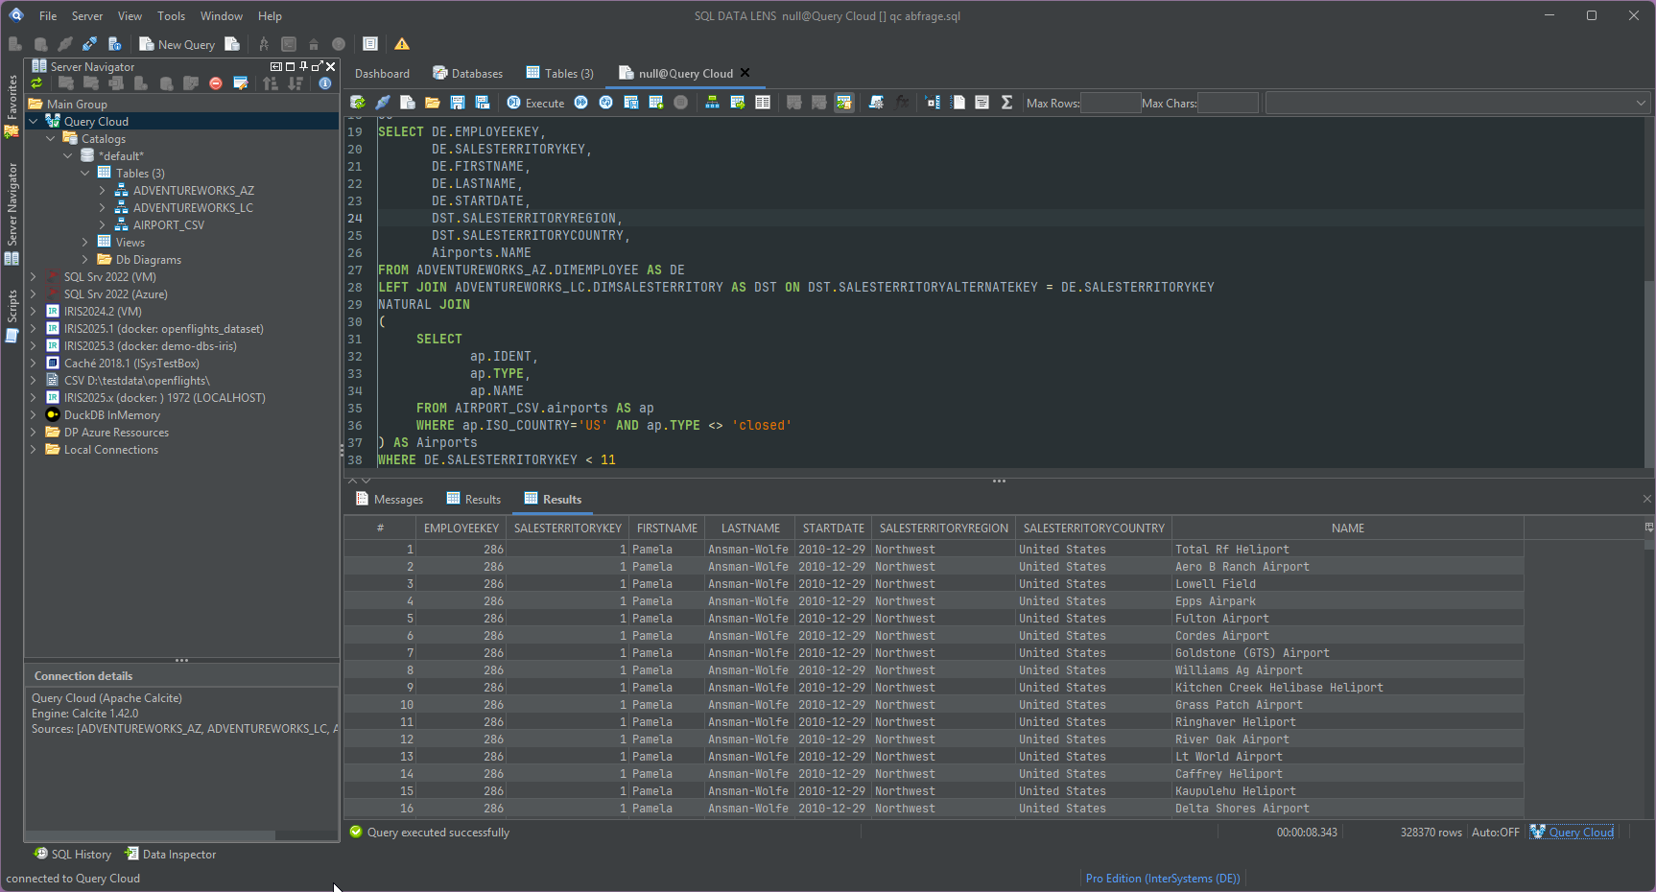Click the Auto:OFF status indicator

pyautogui.click(x=1495, y=833)
